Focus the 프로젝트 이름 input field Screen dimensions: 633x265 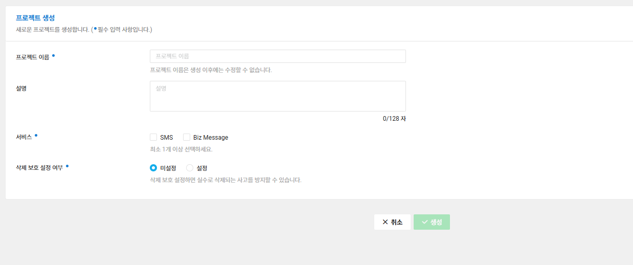278,56
